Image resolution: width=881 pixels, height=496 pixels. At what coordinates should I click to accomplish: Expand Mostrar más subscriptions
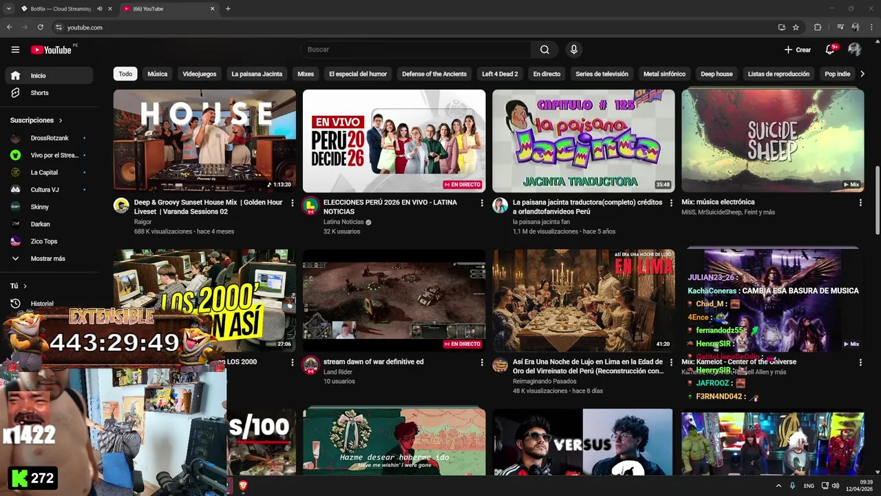48,258
